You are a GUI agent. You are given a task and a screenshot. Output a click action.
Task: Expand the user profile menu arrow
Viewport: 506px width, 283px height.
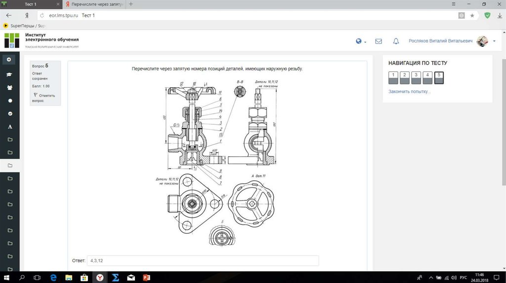(494, 41)
